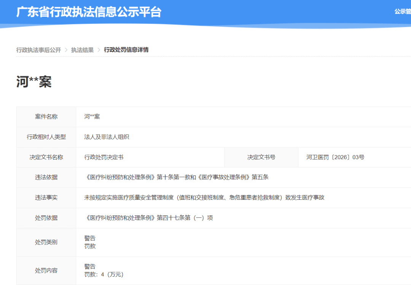This screenshot has height=285, width=411.
Task: Click the 案件名称 label cell
Action: coord(46,117)
